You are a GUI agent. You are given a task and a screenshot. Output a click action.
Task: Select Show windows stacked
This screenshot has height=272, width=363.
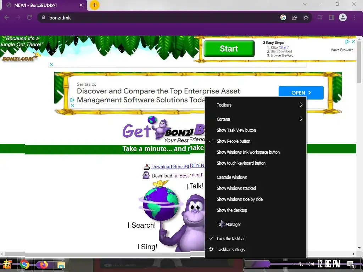coord(256,188)
